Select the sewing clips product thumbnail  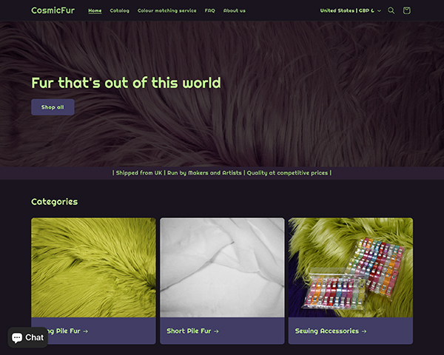[351, 268]
